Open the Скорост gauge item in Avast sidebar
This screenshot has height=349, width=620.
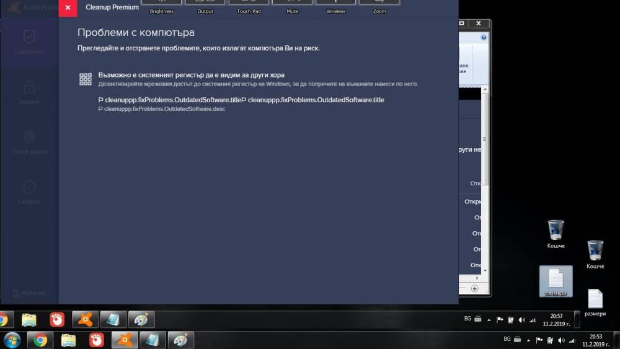click(29, 192)
